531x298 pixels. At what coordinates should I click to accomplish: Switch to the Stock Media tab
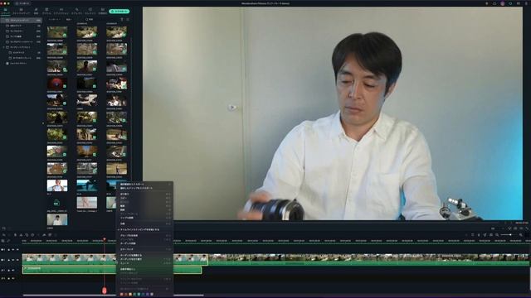tap(22, 11)
